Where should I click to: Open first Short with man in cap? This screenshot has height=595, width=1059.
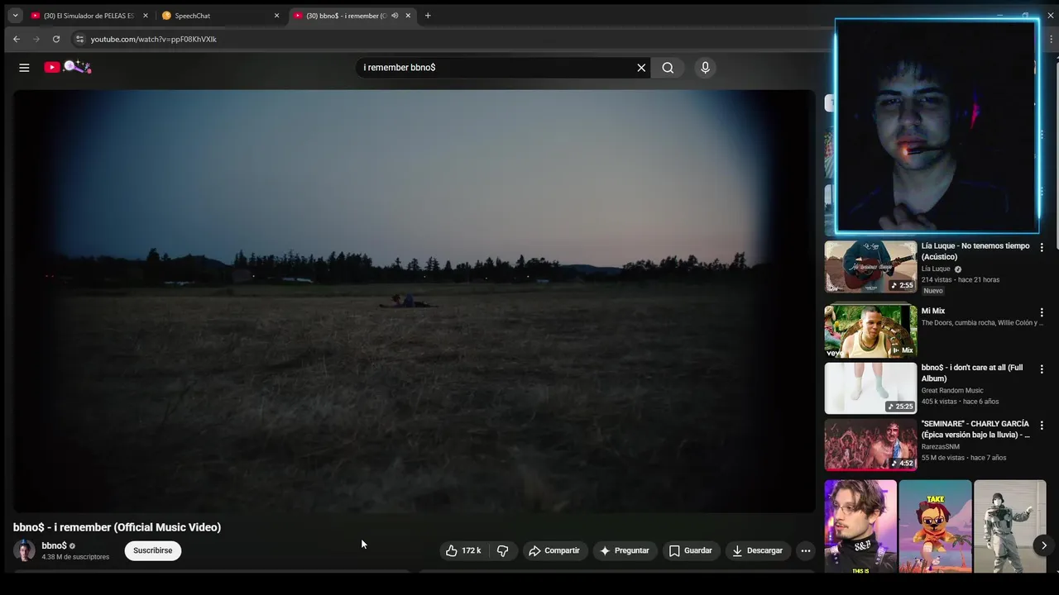click(860, 526)
